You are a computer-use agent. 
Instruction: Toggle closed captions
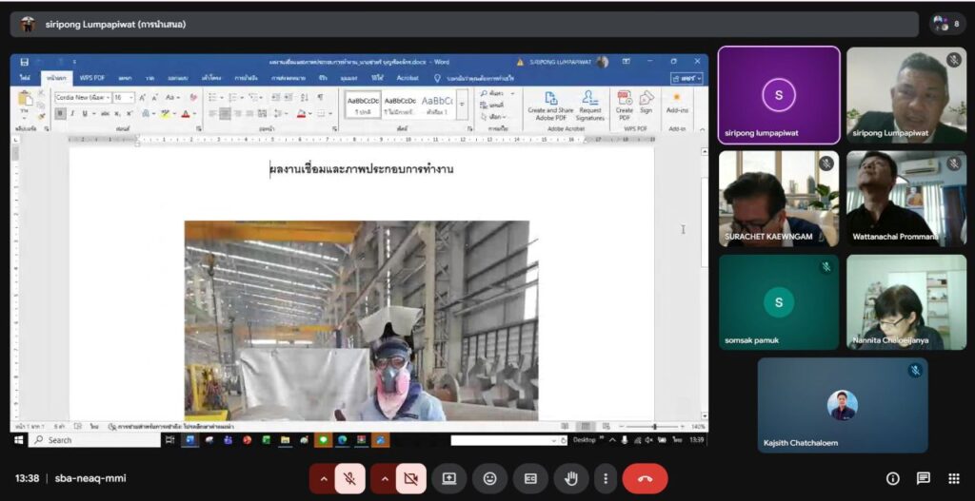click(x=530, y=478)
